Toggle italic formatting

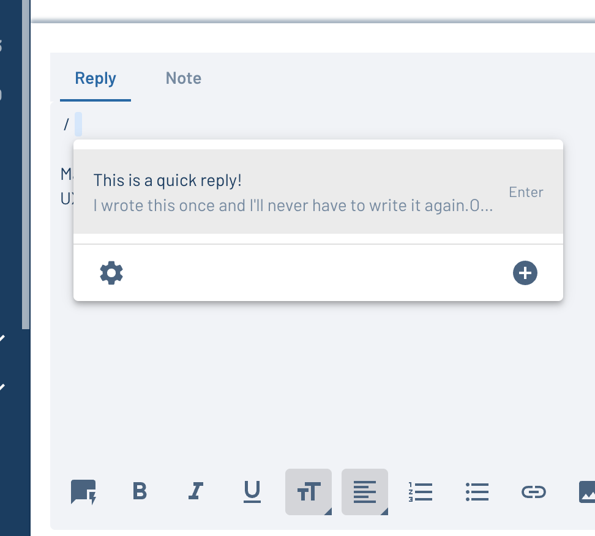(196, 491)
